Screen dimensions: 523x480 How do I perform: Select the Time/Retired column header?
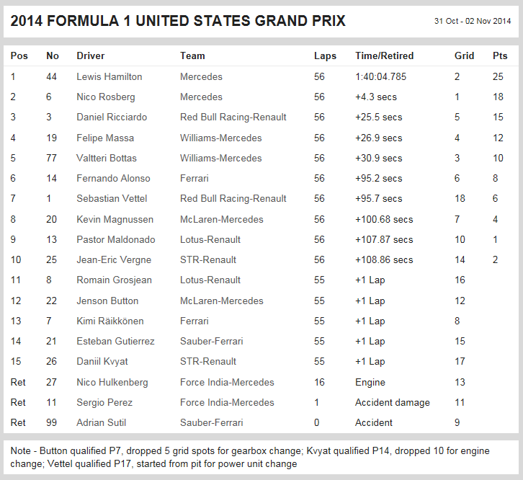click(384, 55)
